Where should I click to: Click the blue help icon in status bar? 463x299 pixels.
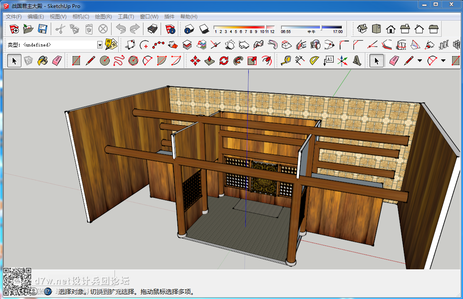47,291
